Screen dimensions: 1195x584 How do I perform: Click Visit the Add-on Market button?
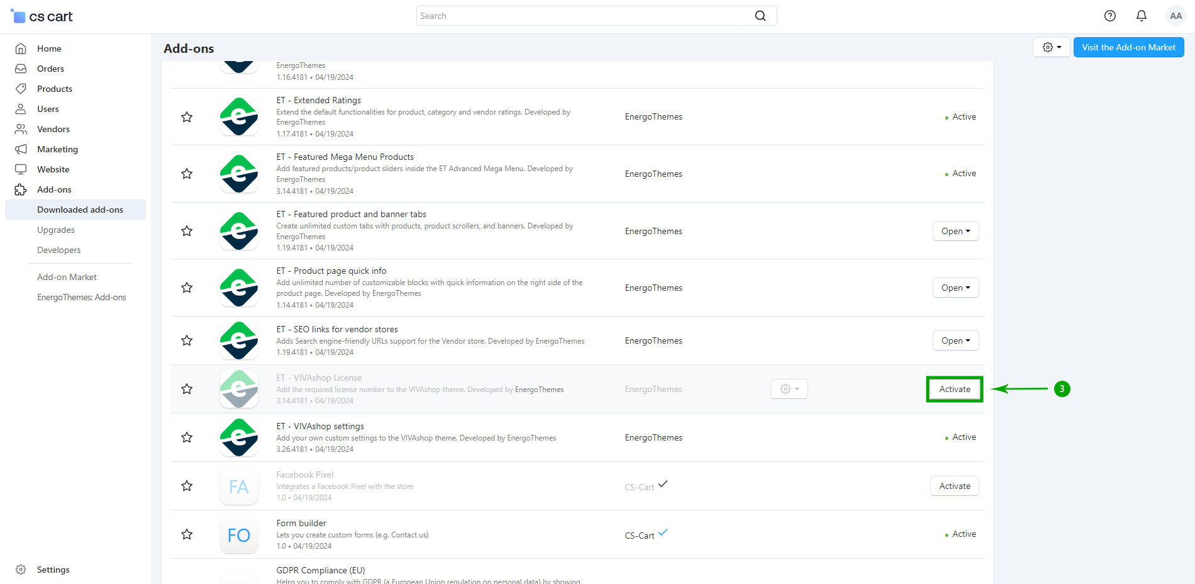(x=1128, y=47)
